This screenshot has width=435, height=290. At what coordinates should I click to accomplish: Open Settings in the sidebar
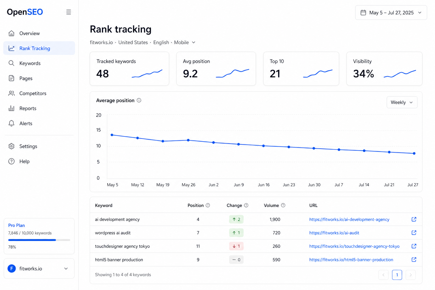(x=39, y=146)
